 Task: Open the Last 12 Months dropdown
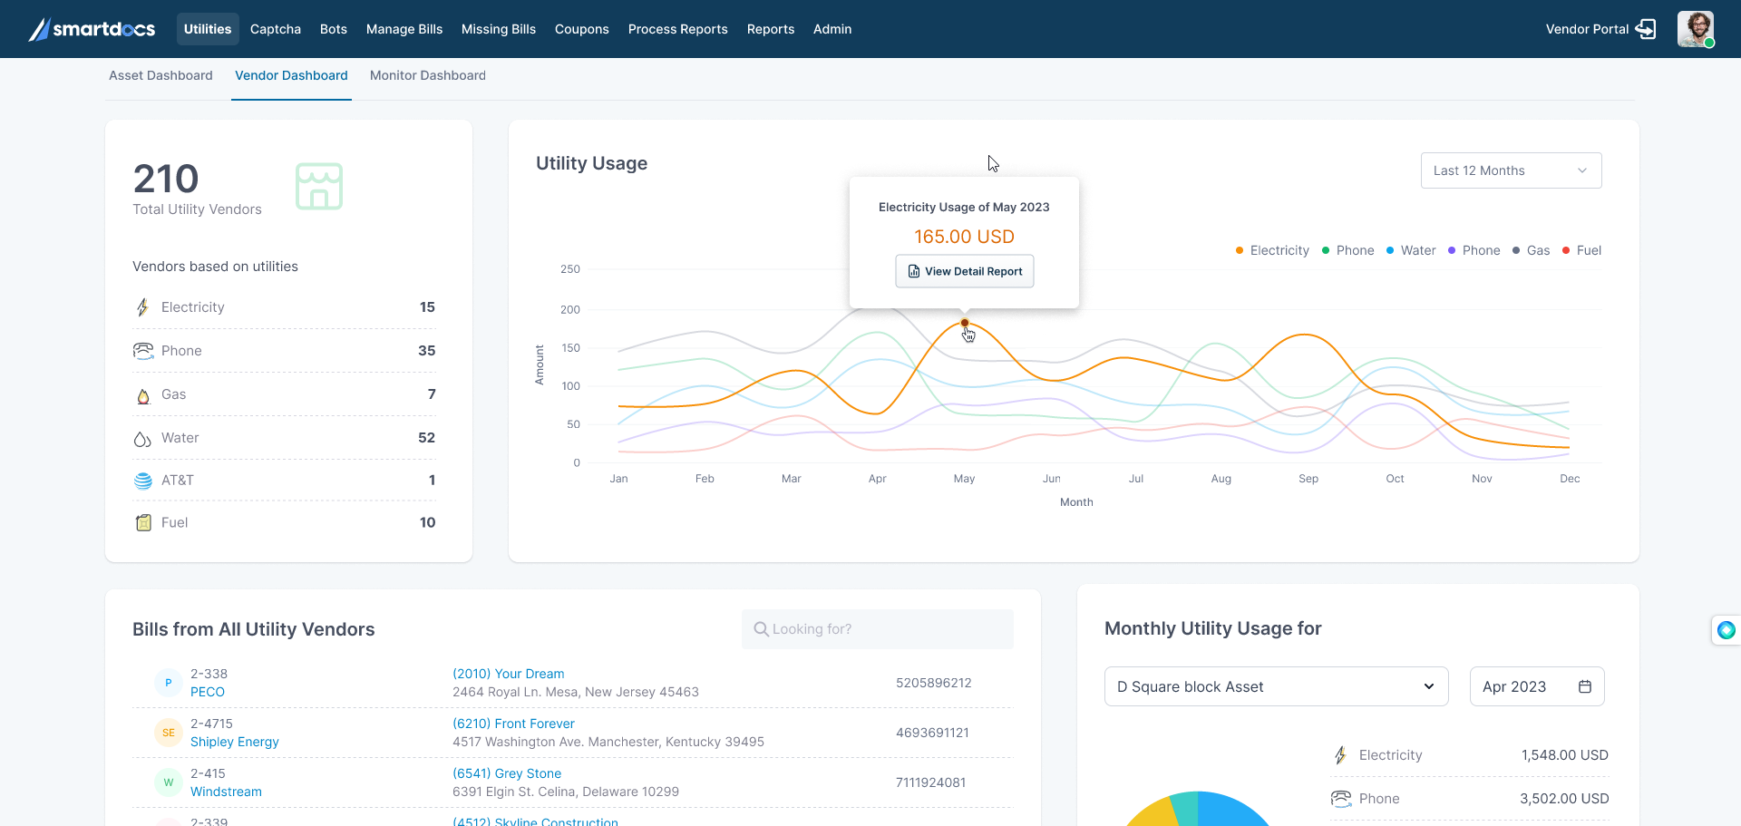[x=1511, y=170]
